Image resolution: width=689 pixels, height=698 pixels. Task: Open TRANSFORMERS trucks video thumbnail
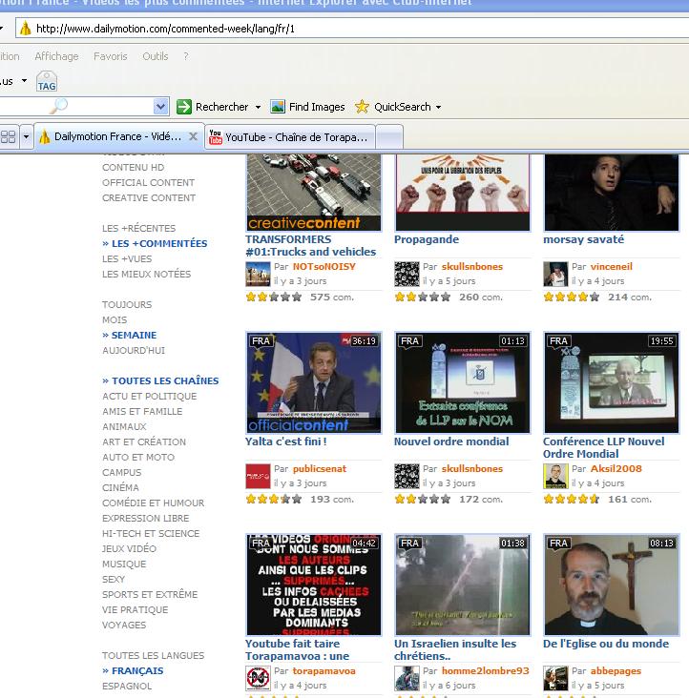(314, 193)
